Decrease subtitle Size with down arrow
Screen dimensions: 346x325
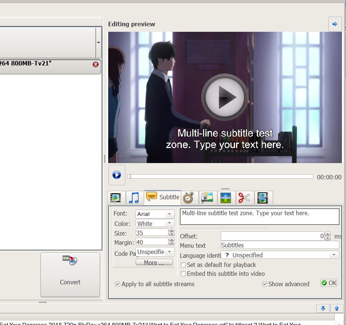(x=172, y=234)
